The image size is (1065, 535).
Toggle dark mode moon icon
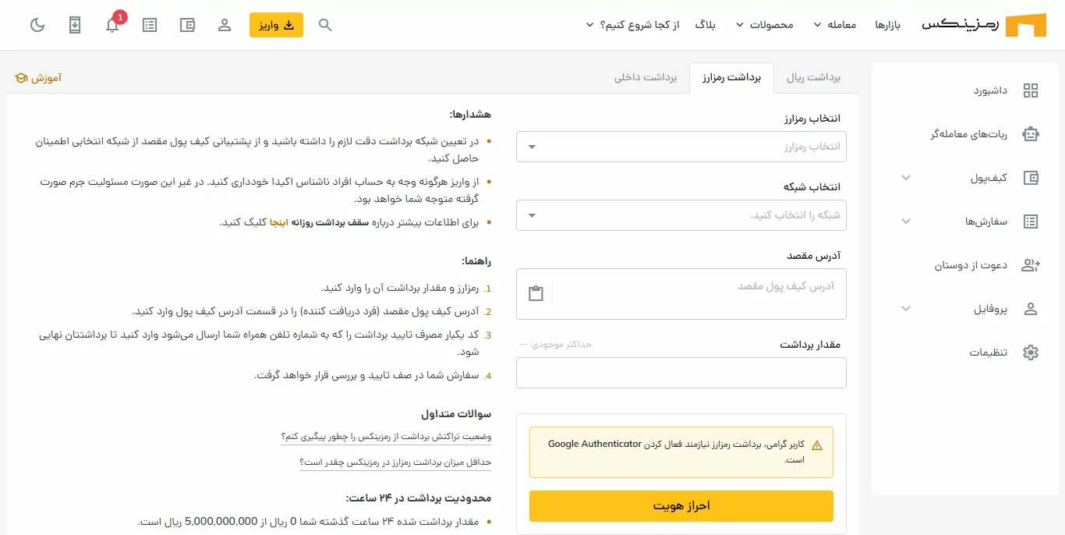point(37,25)
